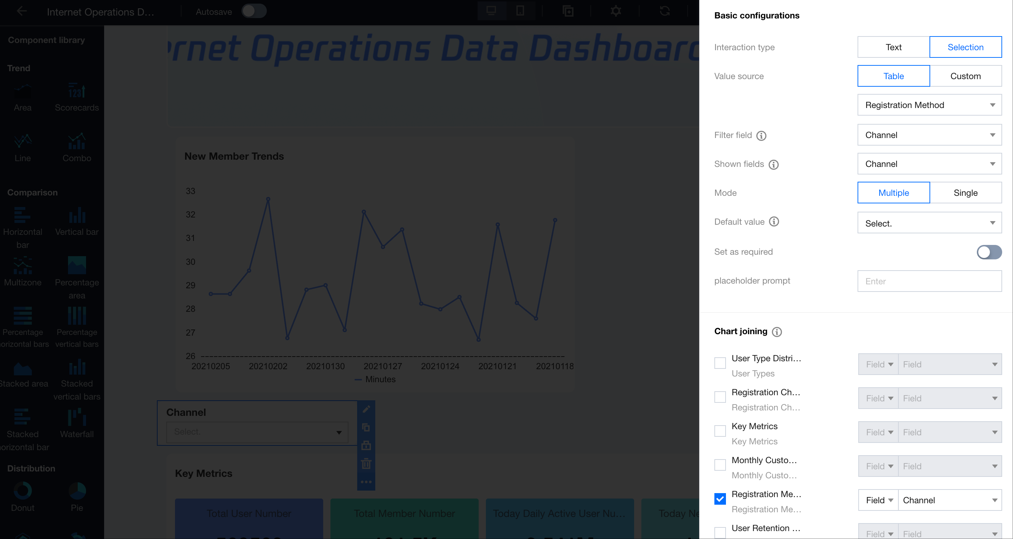
Task: Set value source to Custom
Action: pyautogui.click(x=965, y=76)
